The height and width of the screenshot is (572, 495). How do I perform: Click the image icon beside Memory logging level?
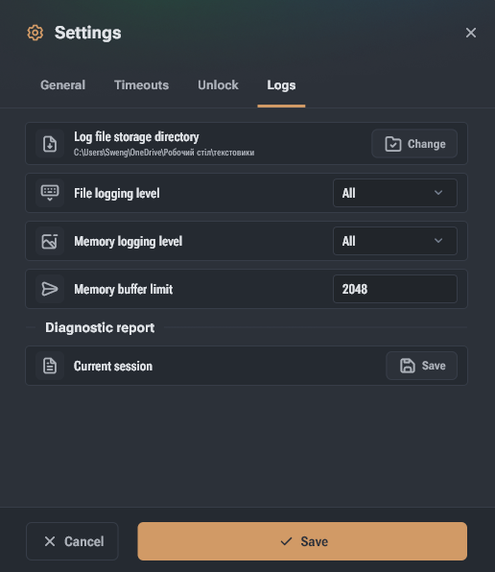point(50,241)
